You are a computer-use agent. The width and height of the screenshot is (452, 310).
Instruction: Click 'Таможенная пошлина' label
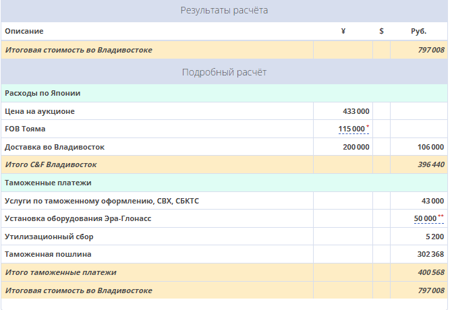[48, 255]
